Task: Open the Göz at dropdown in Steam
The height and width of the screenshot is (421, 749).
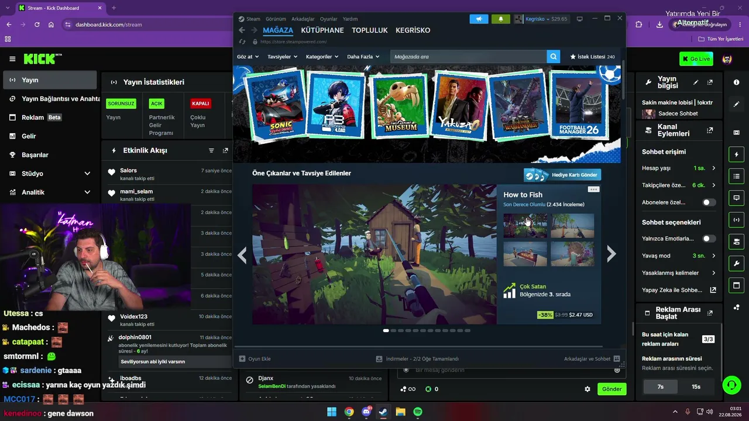Action: (248, 57)
